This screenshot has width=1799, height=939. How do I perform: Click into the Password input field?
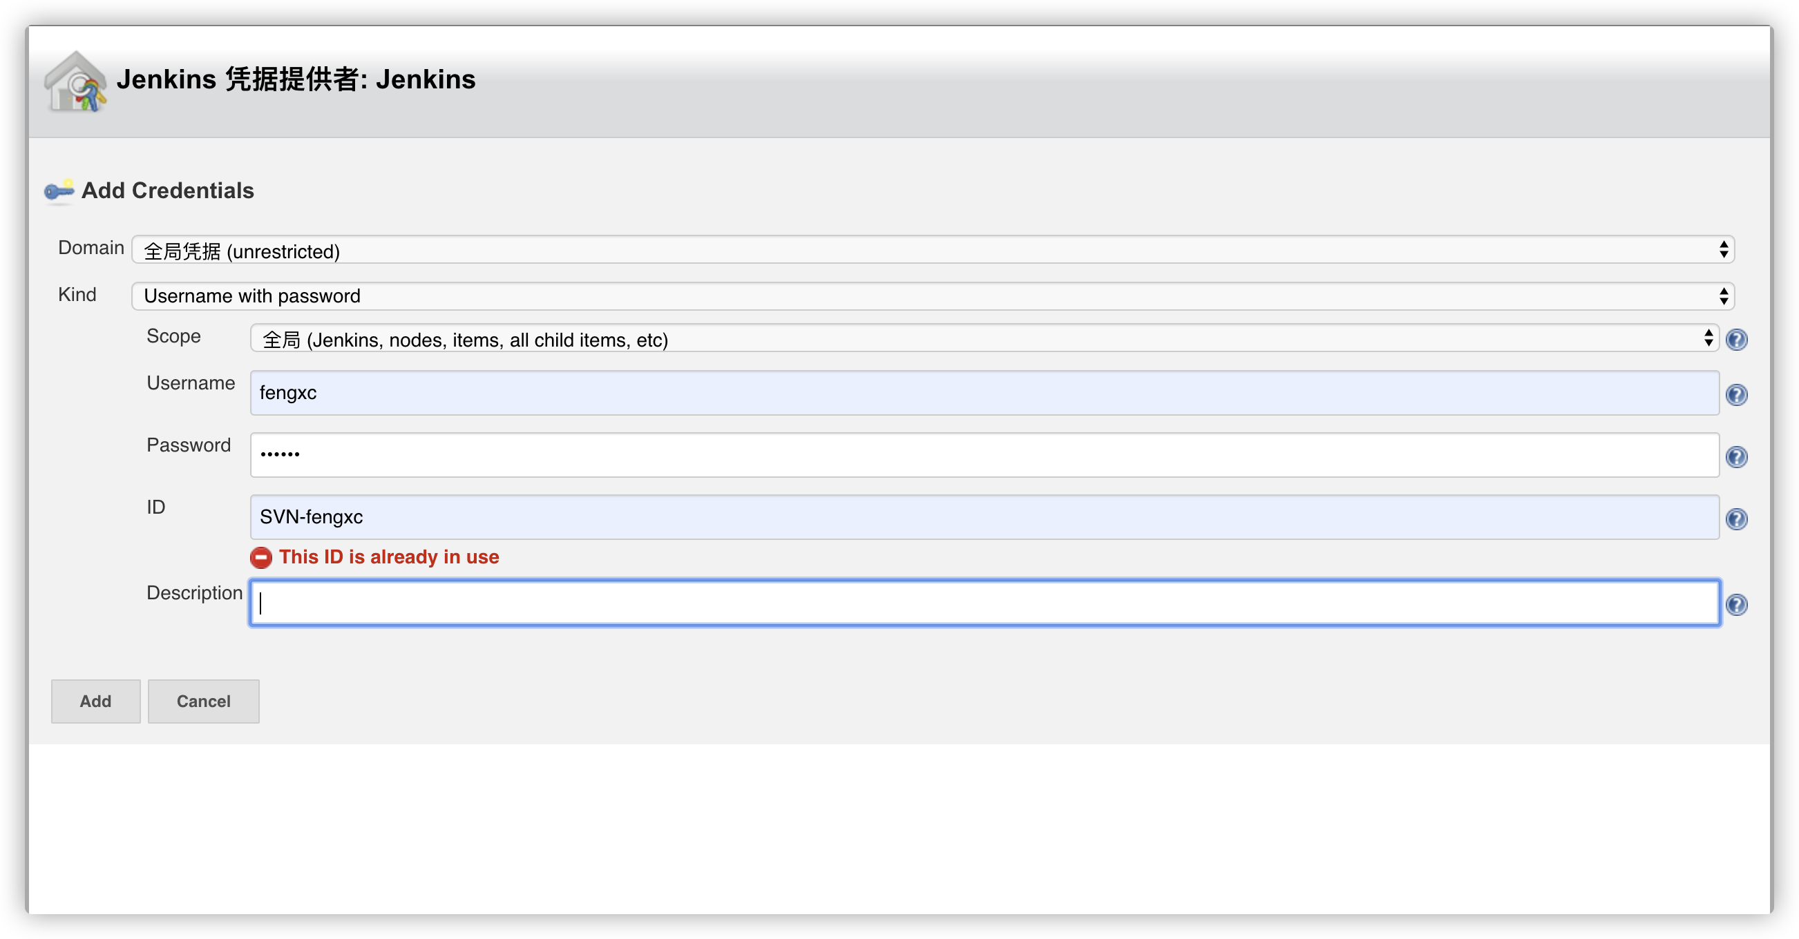pyautogui.click(x=983, y=455)
